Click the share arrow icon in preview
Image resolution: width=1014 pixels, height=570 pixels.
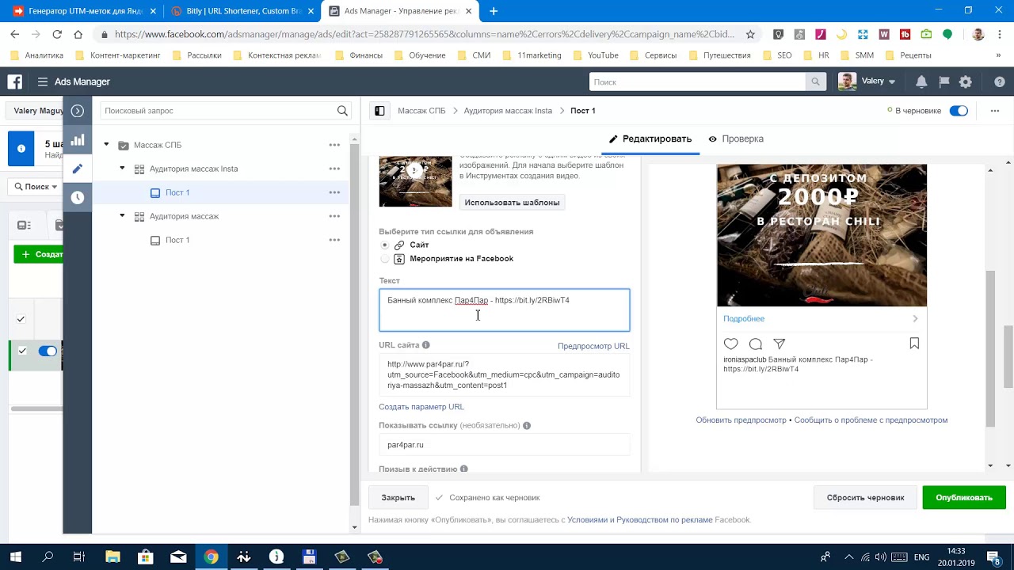click(x=780, y=344)
